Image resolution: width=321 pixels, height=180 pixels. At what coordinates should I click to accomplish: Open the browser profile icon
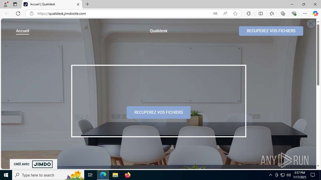[x=6, y=4]
